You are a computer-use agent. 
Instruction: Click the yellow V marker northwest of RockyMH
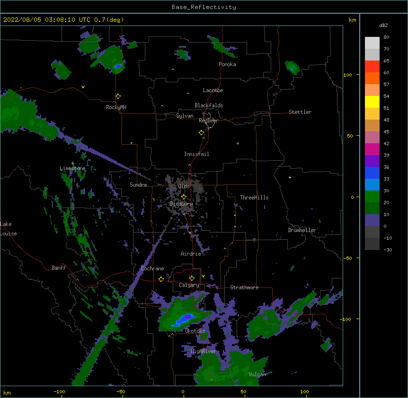click(x=83, y=87)
